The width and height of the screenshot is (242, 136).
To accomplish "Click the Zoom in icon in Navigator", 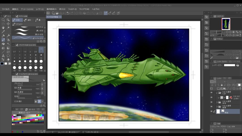I will click(x=230, y=32).
